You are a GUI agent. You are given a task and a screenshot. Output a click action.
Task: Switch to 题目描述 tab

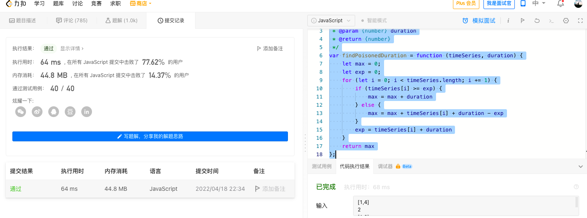23,21
